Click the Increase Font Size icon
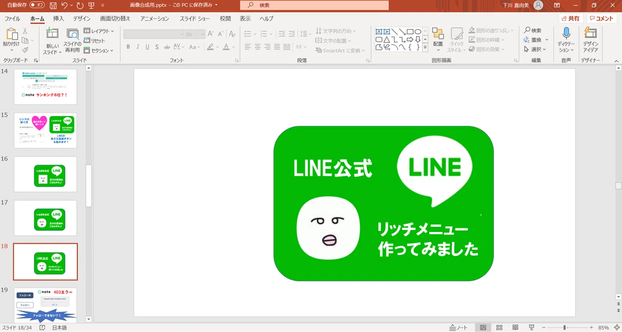Viewport: 622px width, 332px height. pos(210,34)
